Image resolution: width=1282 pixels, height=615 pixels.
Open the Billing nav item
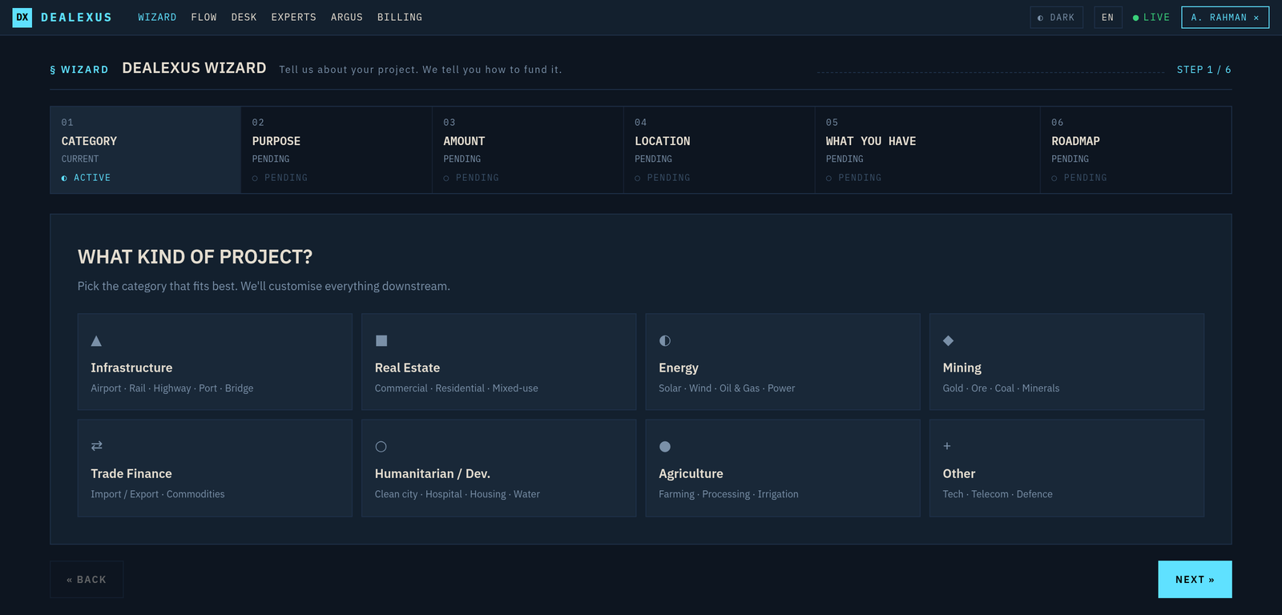pos(400,17)
